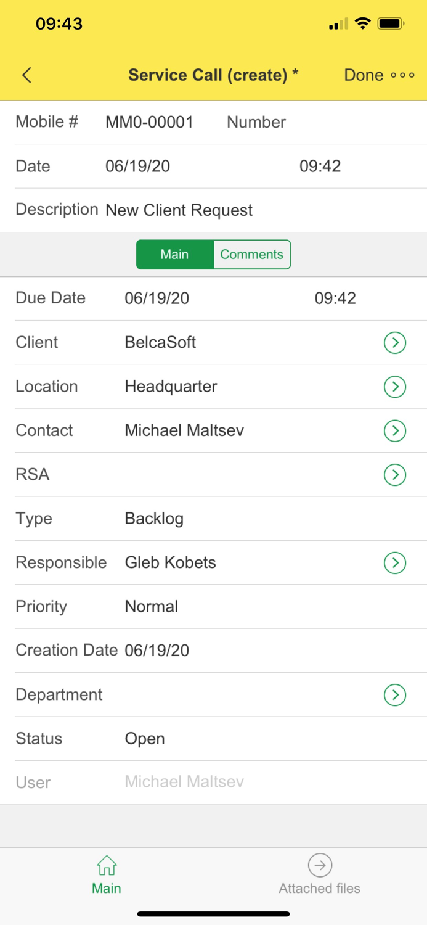Tap the Status field showing Open
The height and width of the screenshot is (925, 427).
[144, 738]
